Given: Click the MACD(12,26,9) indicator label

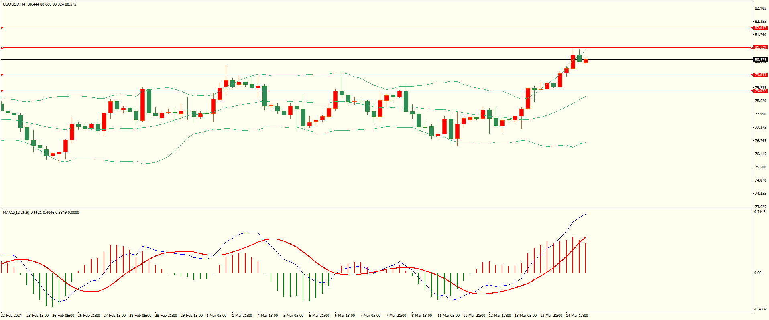Looking at the screenshot, I should [x=16, y=213].
